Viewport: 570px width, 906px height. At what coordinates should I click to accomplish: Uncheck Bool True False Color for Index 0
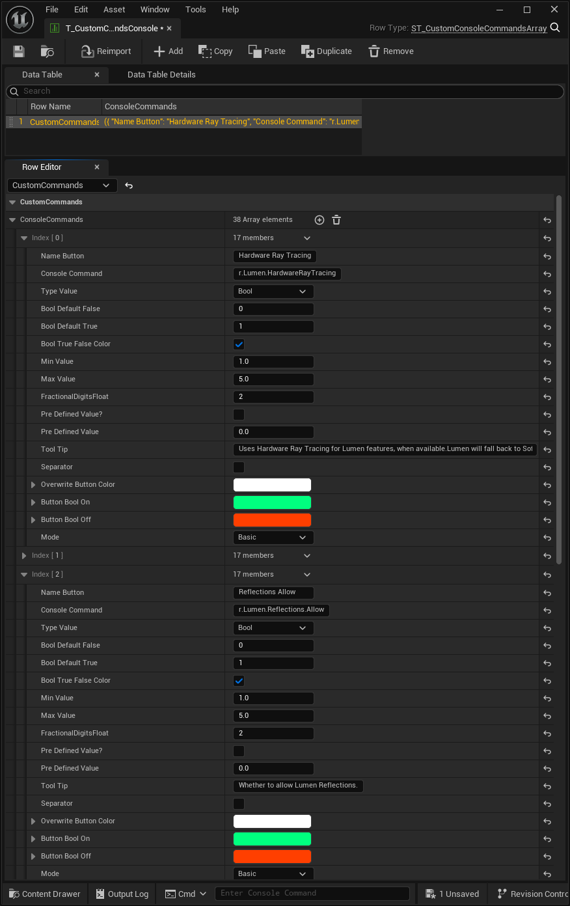pyautogui.click(x=239, y=344)
